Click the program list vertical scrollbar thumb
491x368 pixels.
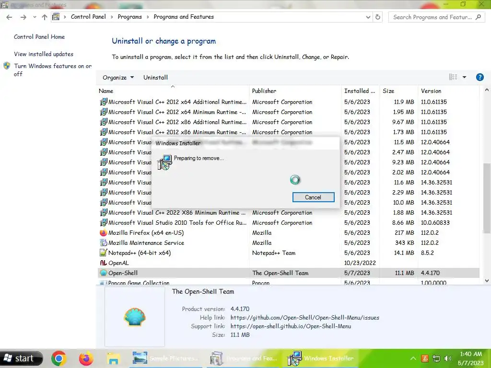tap(487, 198)
